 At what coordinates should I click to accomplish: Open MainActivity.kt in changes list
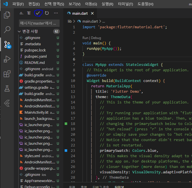[39, 113]
